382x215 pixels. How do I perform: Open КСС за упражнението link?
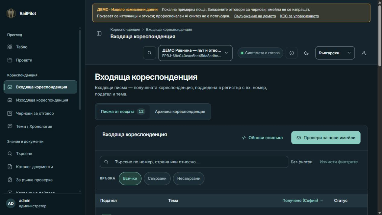tap(300, 16)
